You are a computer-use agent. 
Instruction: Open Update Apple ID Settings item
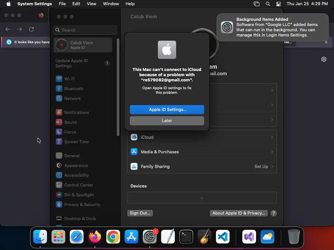pyautogui.click(x=83, y=63)
